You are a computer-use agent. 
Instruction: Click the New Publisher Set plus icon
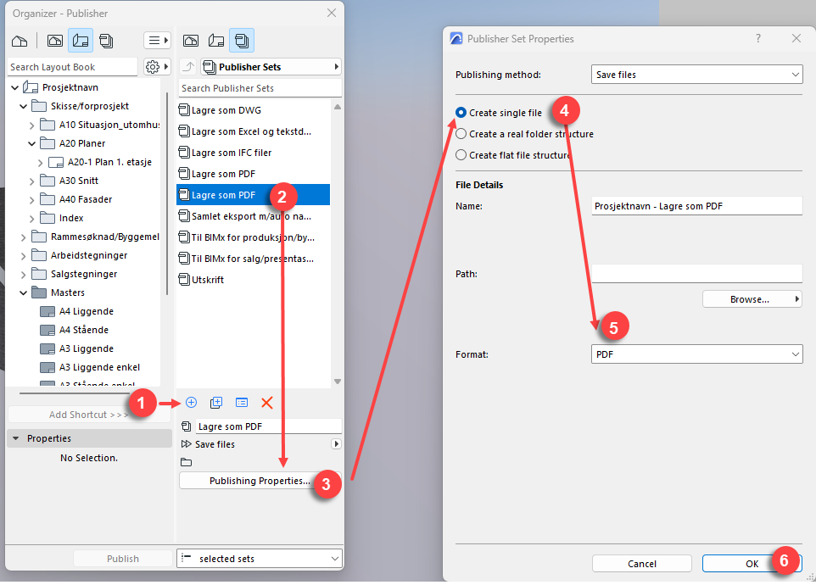coord(191,403)
